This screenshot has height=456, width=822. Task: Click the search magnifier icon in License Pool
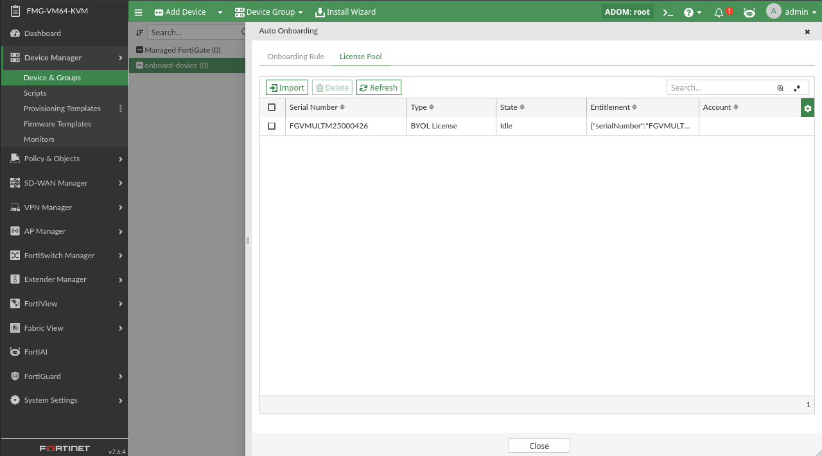(780, 88)
